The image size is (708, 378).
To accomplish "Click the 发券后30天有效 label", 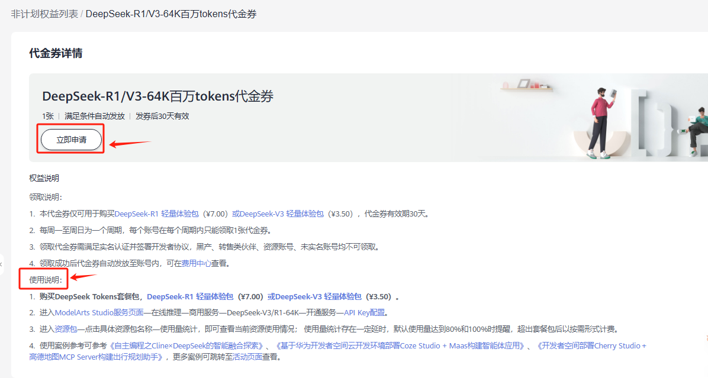I will pyautogui.click(x=162, y=117).
